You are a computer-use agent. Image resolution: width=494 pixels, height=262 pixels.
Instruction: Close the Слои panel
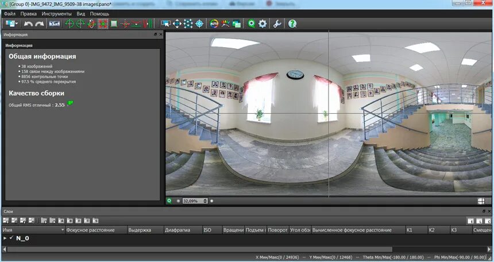point(489,211)
